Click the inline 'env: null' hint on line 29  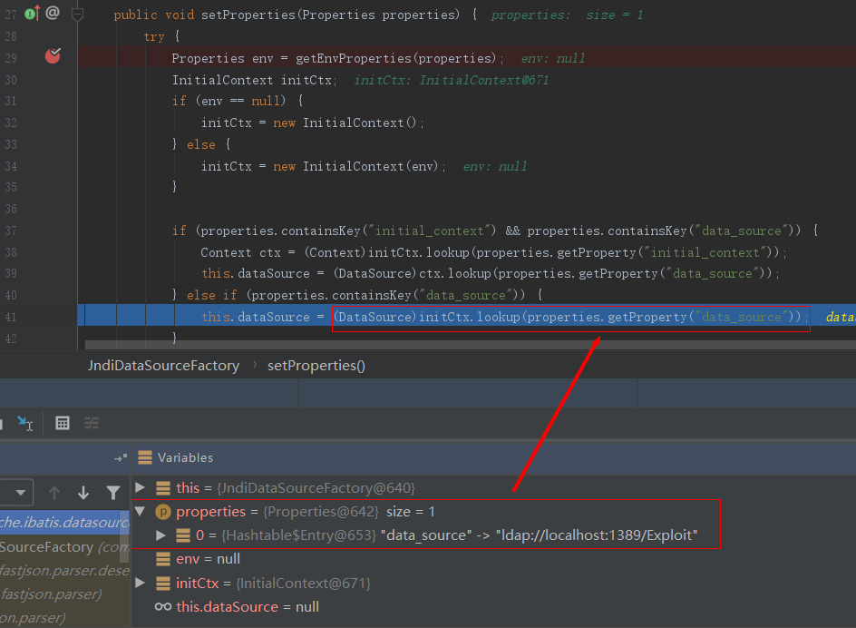(553, 58)
